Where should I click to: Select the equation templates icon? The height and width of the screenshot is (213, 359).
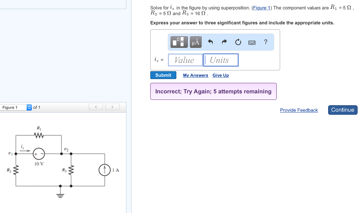coord(178,42)
